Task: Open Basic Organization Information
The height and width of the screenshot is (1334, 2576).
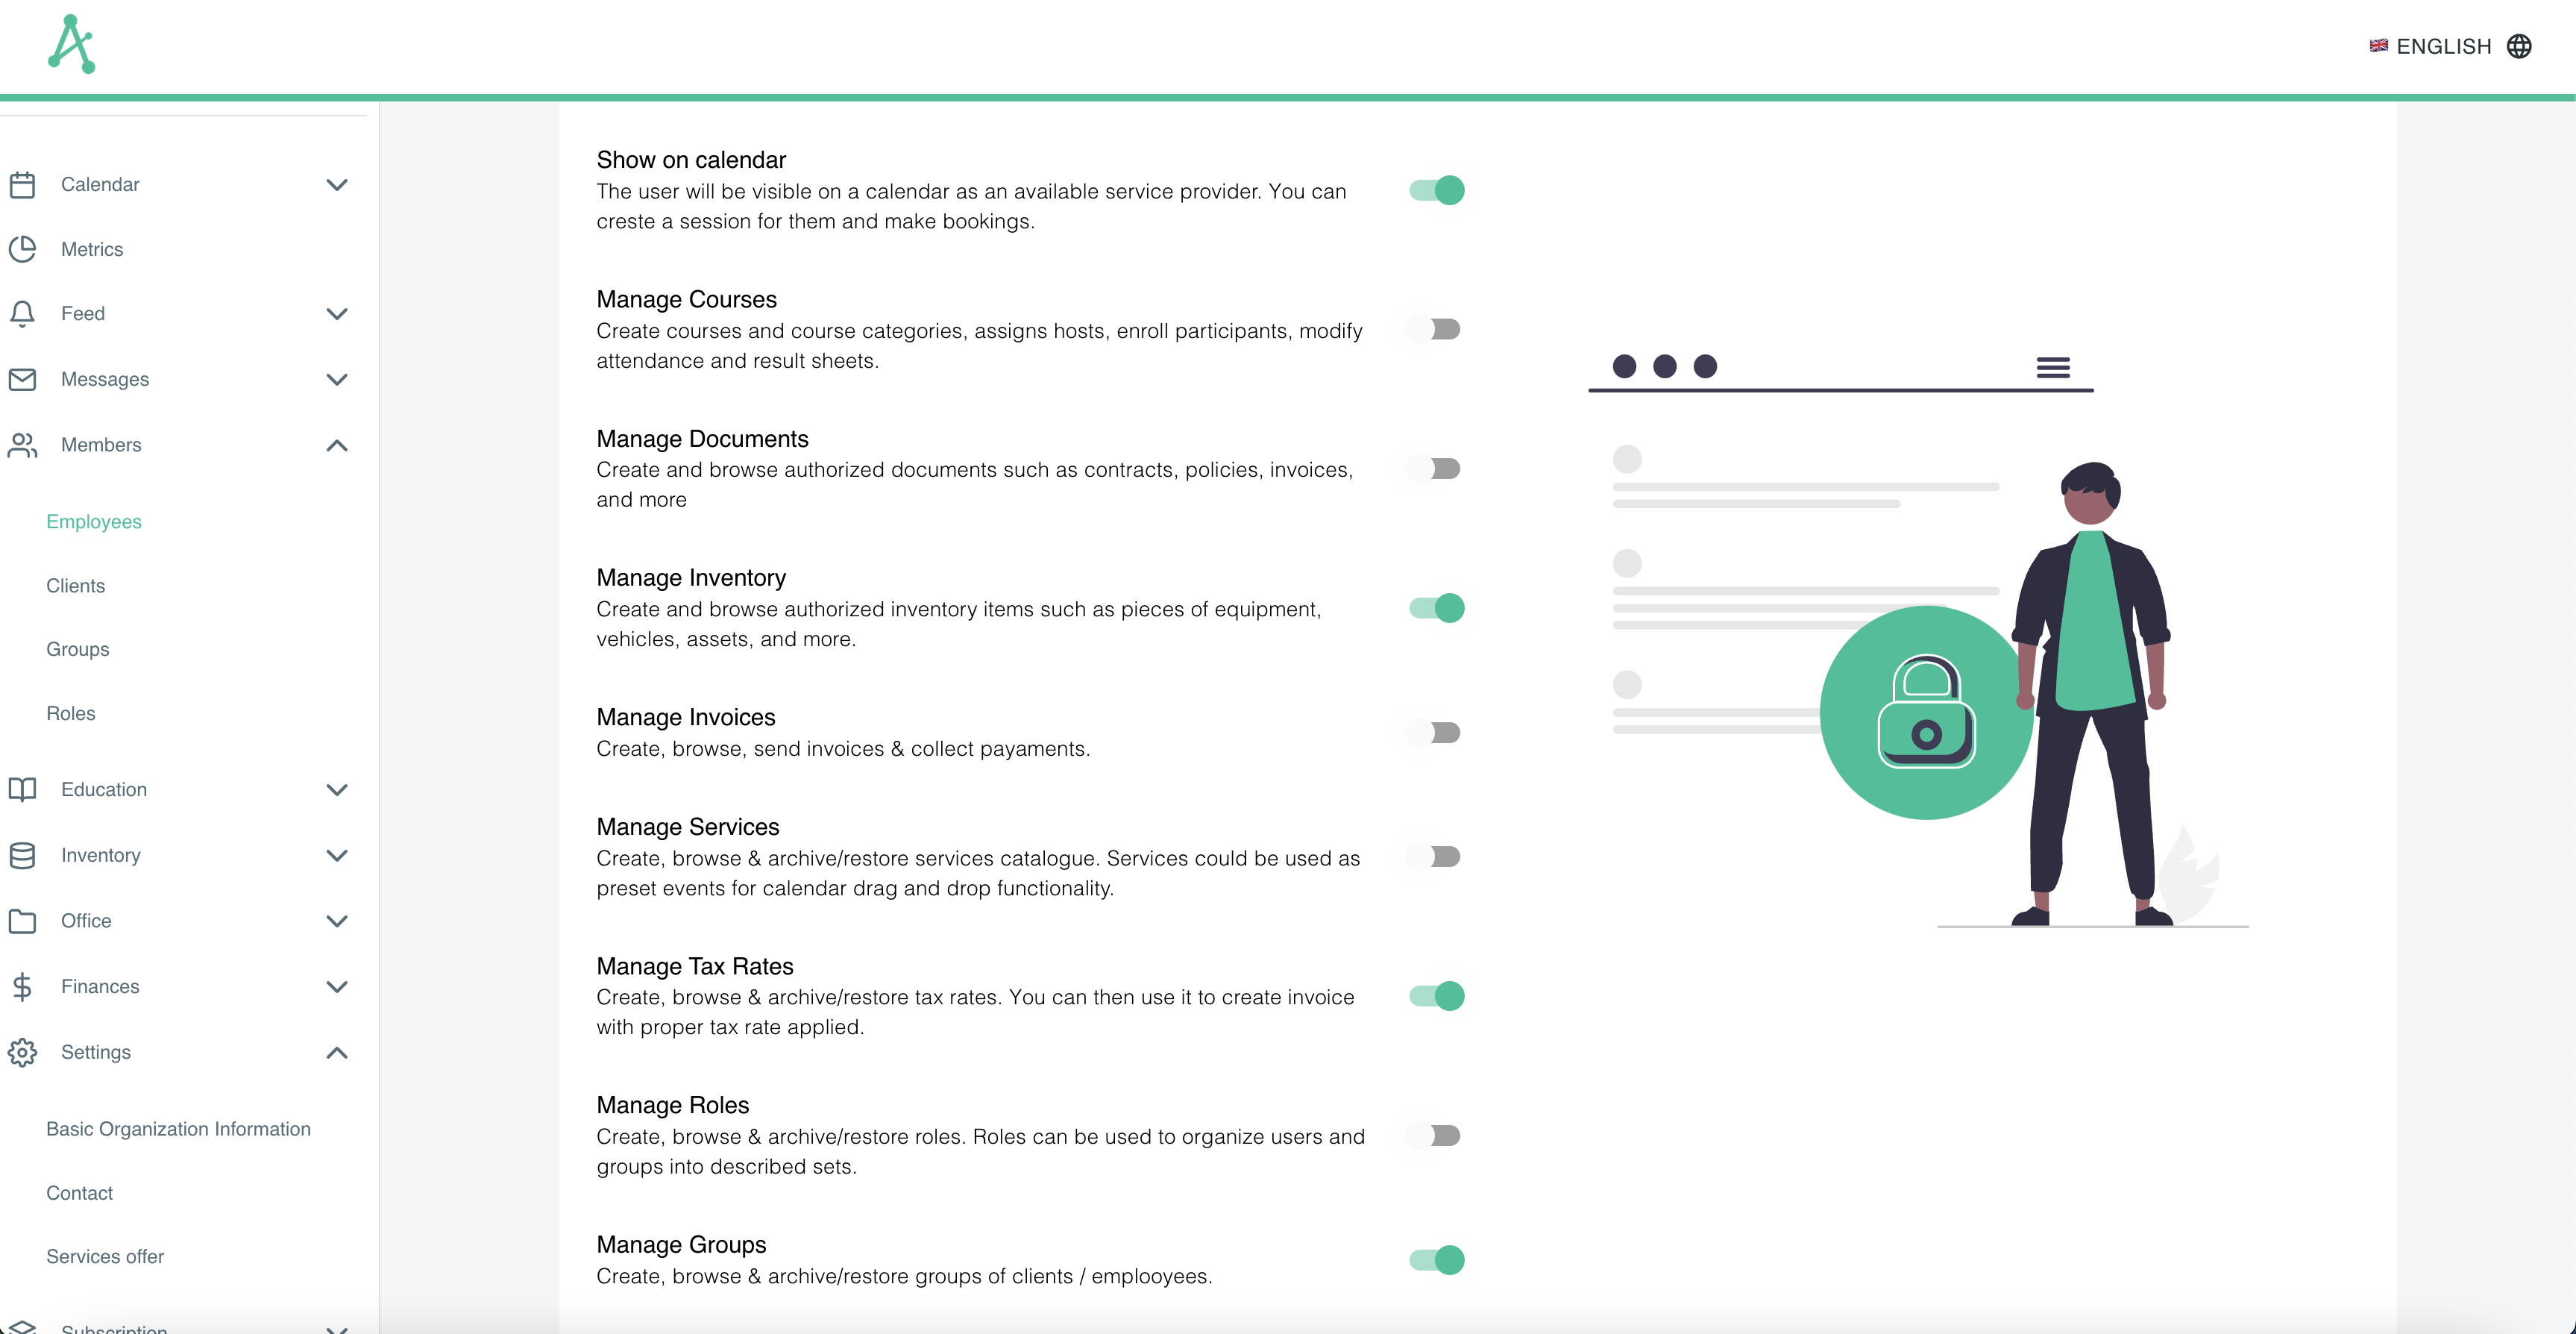Action: pos(178,1128)
